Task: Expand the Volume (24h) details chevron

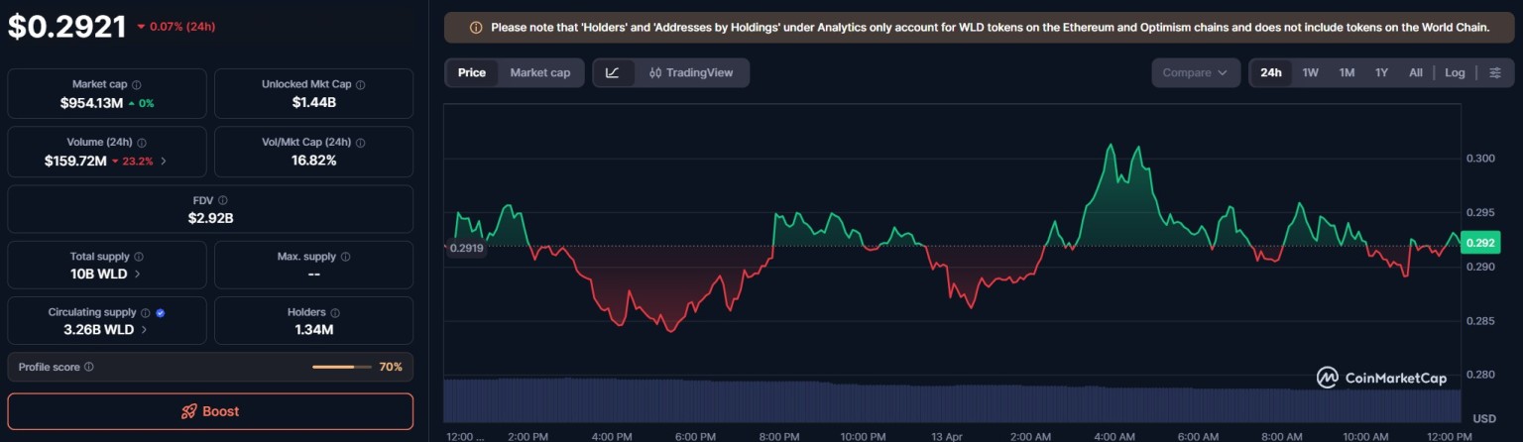Action: pyautogui.click(x=164, y=161)
